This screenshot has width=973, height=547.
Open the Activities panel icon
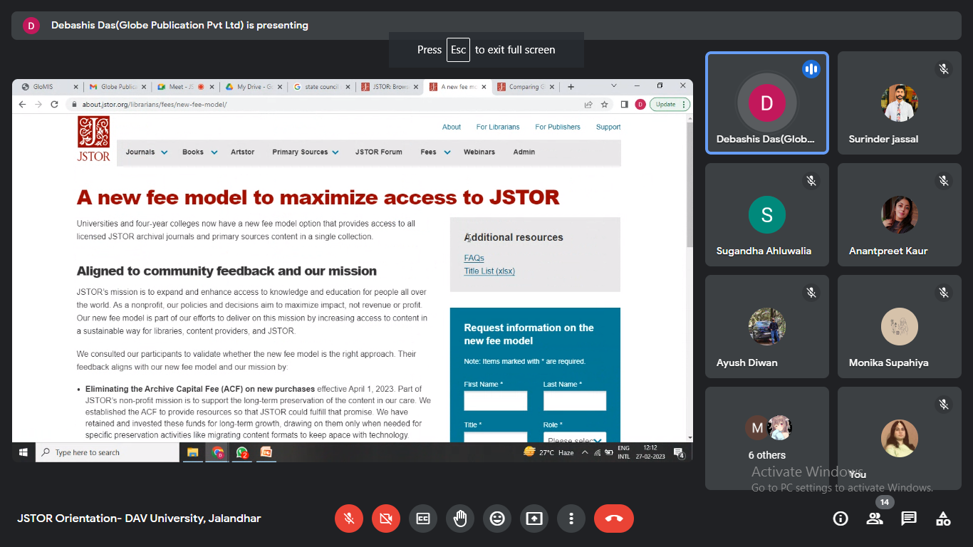point(943,519)
